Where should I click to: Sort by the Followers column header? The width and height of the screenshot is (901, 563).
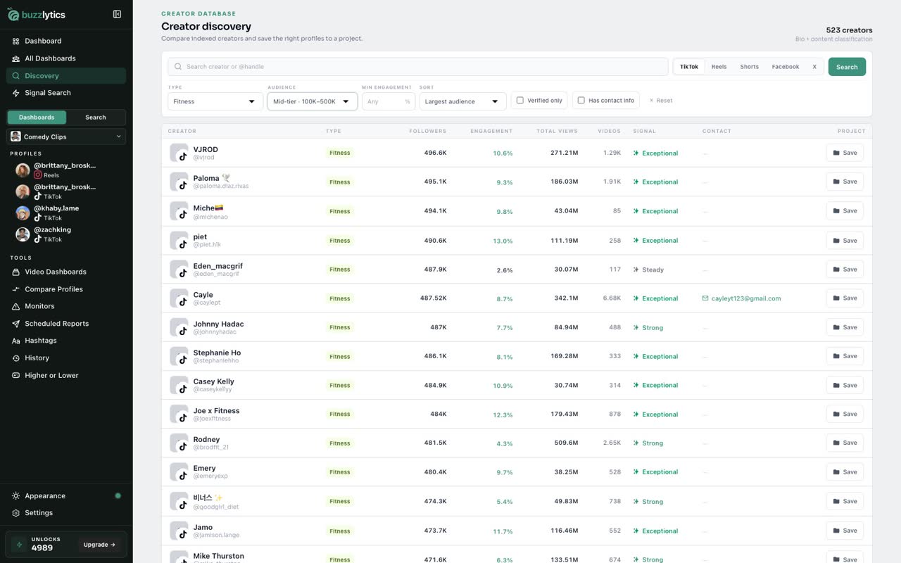click(428, 131)
